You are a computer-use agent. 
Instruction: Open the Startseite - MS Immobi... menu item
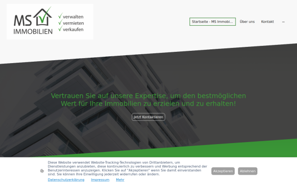[x=212, y=22]
